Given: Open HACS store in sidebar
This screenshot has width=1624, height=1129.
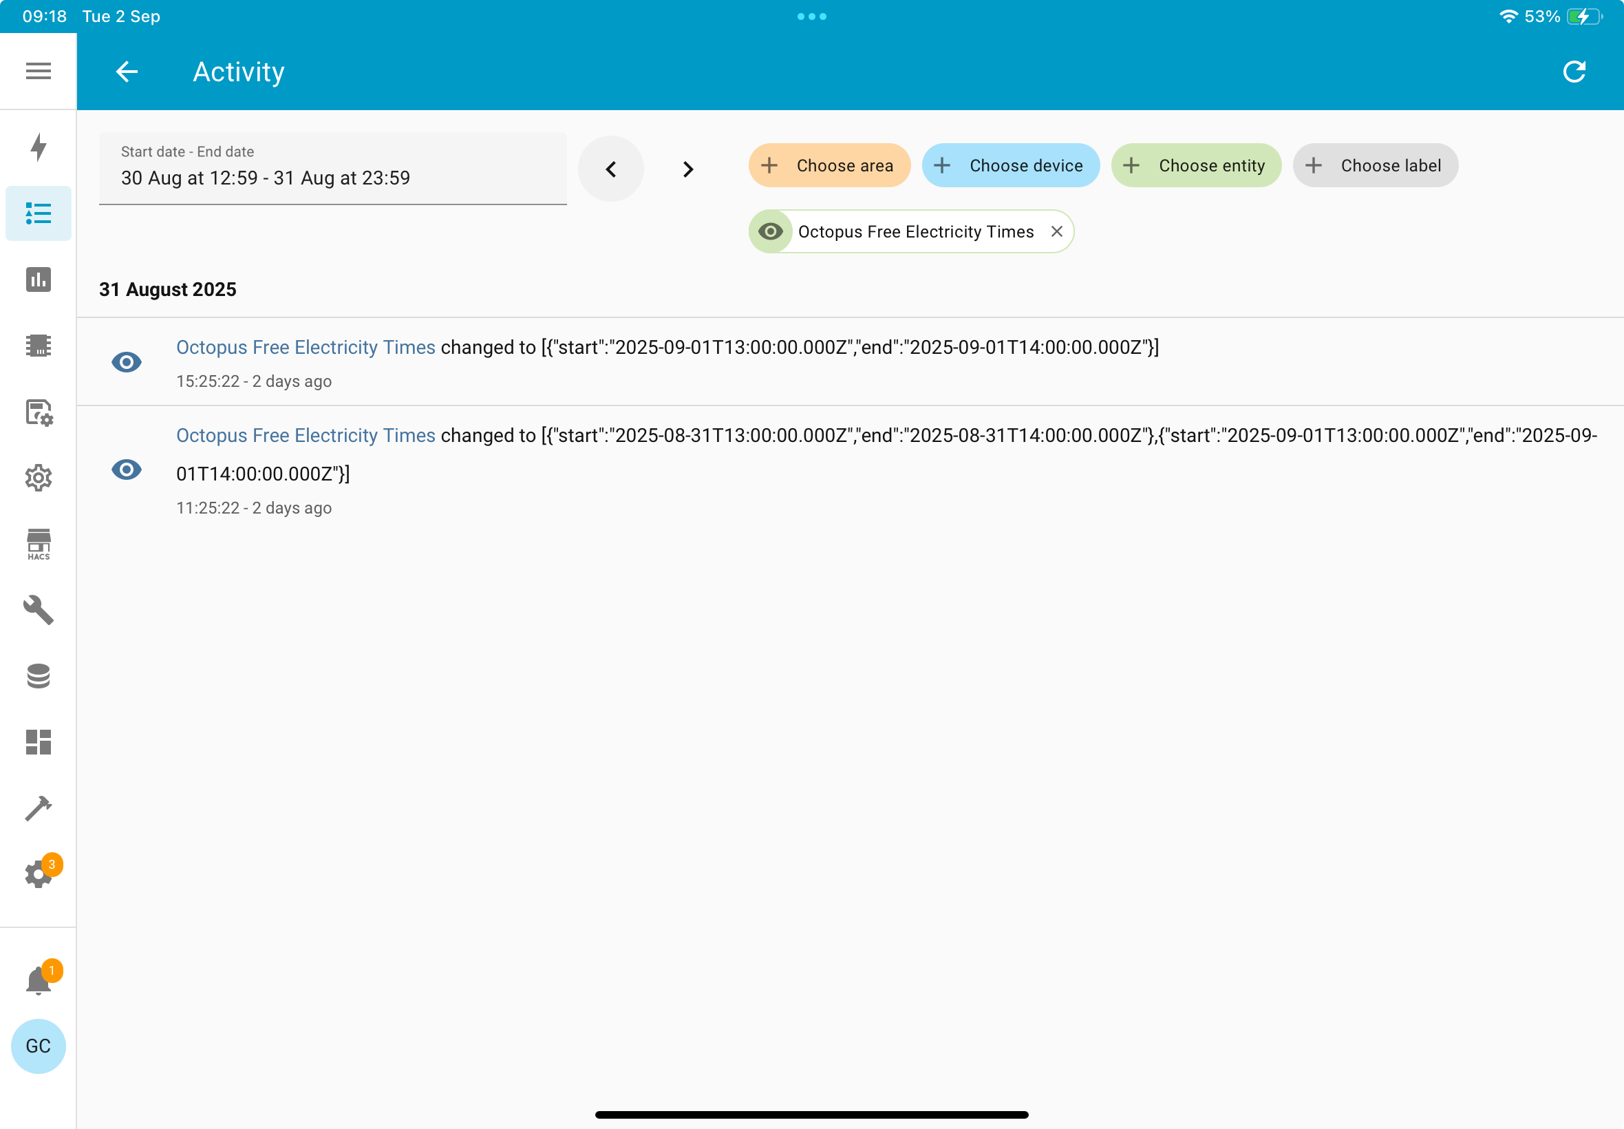Looking at the screenshot, I should tap(38, 545).
